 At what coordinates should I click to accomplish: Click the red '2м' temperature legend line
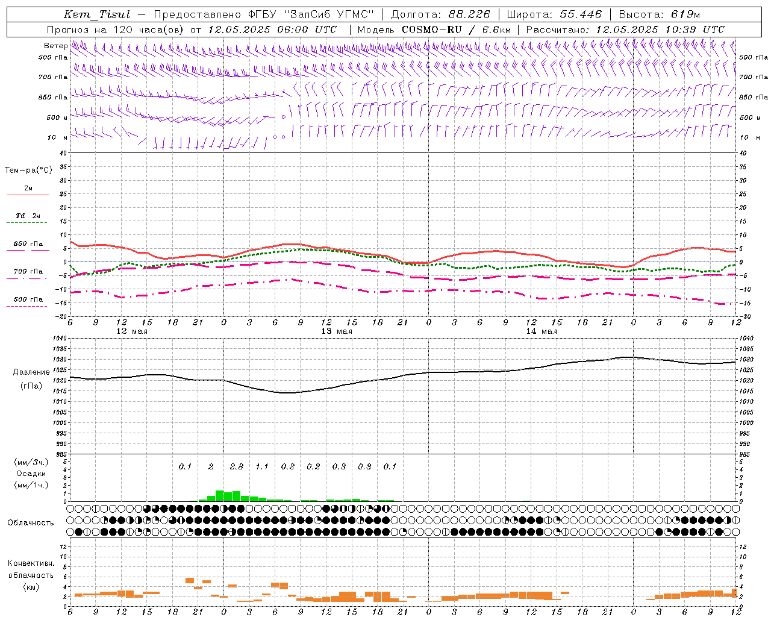pyautogui.click(x=28, y=195)
